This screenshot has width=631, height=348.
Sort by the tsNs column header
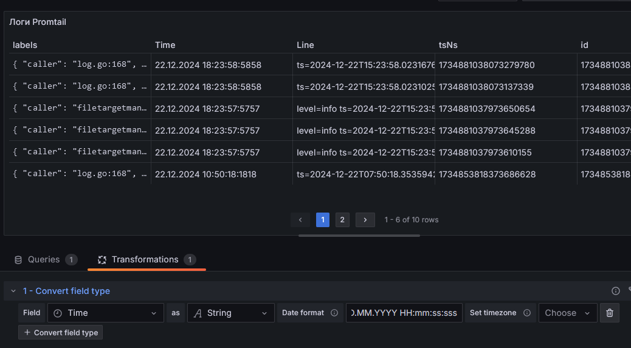[x=448, y=45]
